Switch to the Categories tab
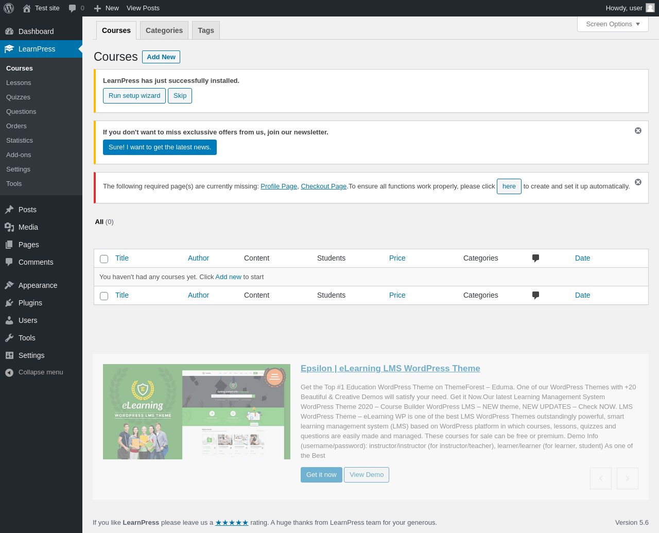Screen dimensions: 659x533 tap(164, 30)
